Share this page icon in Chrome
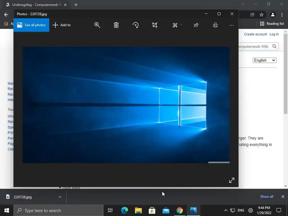This screenshot has height=216, width=288. 252,15
